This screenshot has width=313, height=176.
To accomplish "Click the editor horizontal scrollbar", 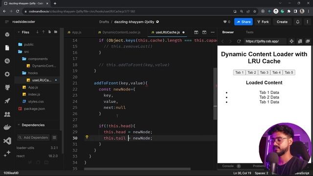I will [137, 169].
